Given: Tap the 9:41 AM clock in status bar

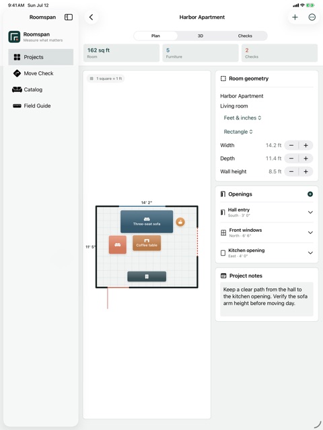Looking at the screenshot, I should (x=16, y=5).
